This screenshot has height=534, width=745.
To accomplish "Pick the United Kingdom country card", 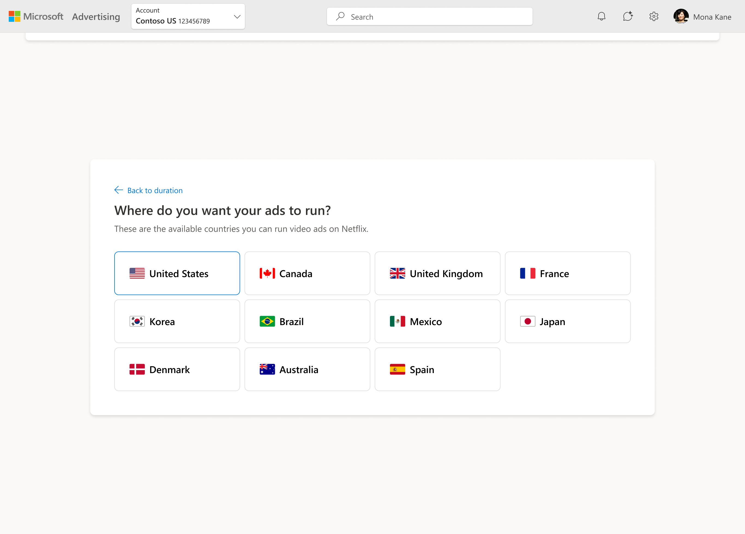I will click(x=438, y=273).
